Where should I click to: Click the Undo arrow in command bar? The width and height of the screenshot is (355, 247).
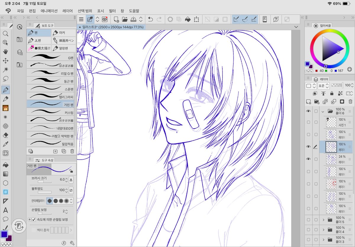(150, 19)
